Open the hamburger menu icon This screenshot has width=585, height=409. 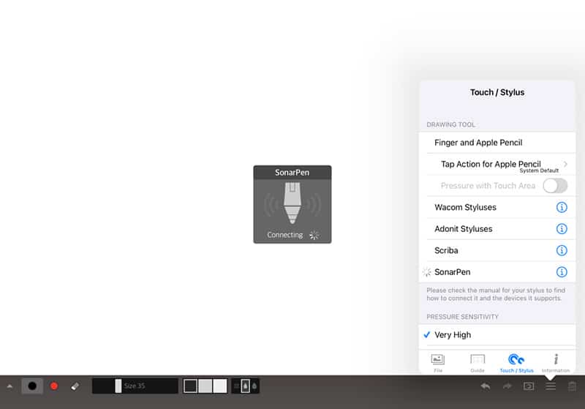tap(551, 386)
